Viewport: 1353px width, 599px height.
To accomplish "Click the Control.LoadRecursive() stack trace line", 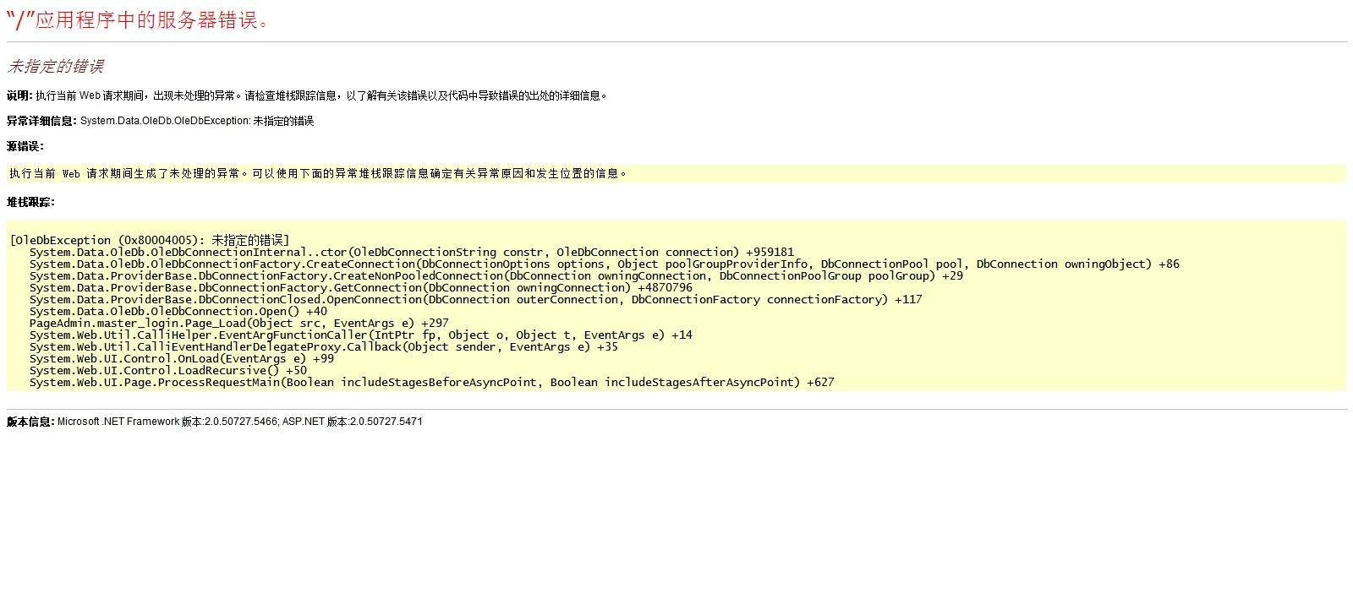I will pyautogui.click(x=167, y=370).
